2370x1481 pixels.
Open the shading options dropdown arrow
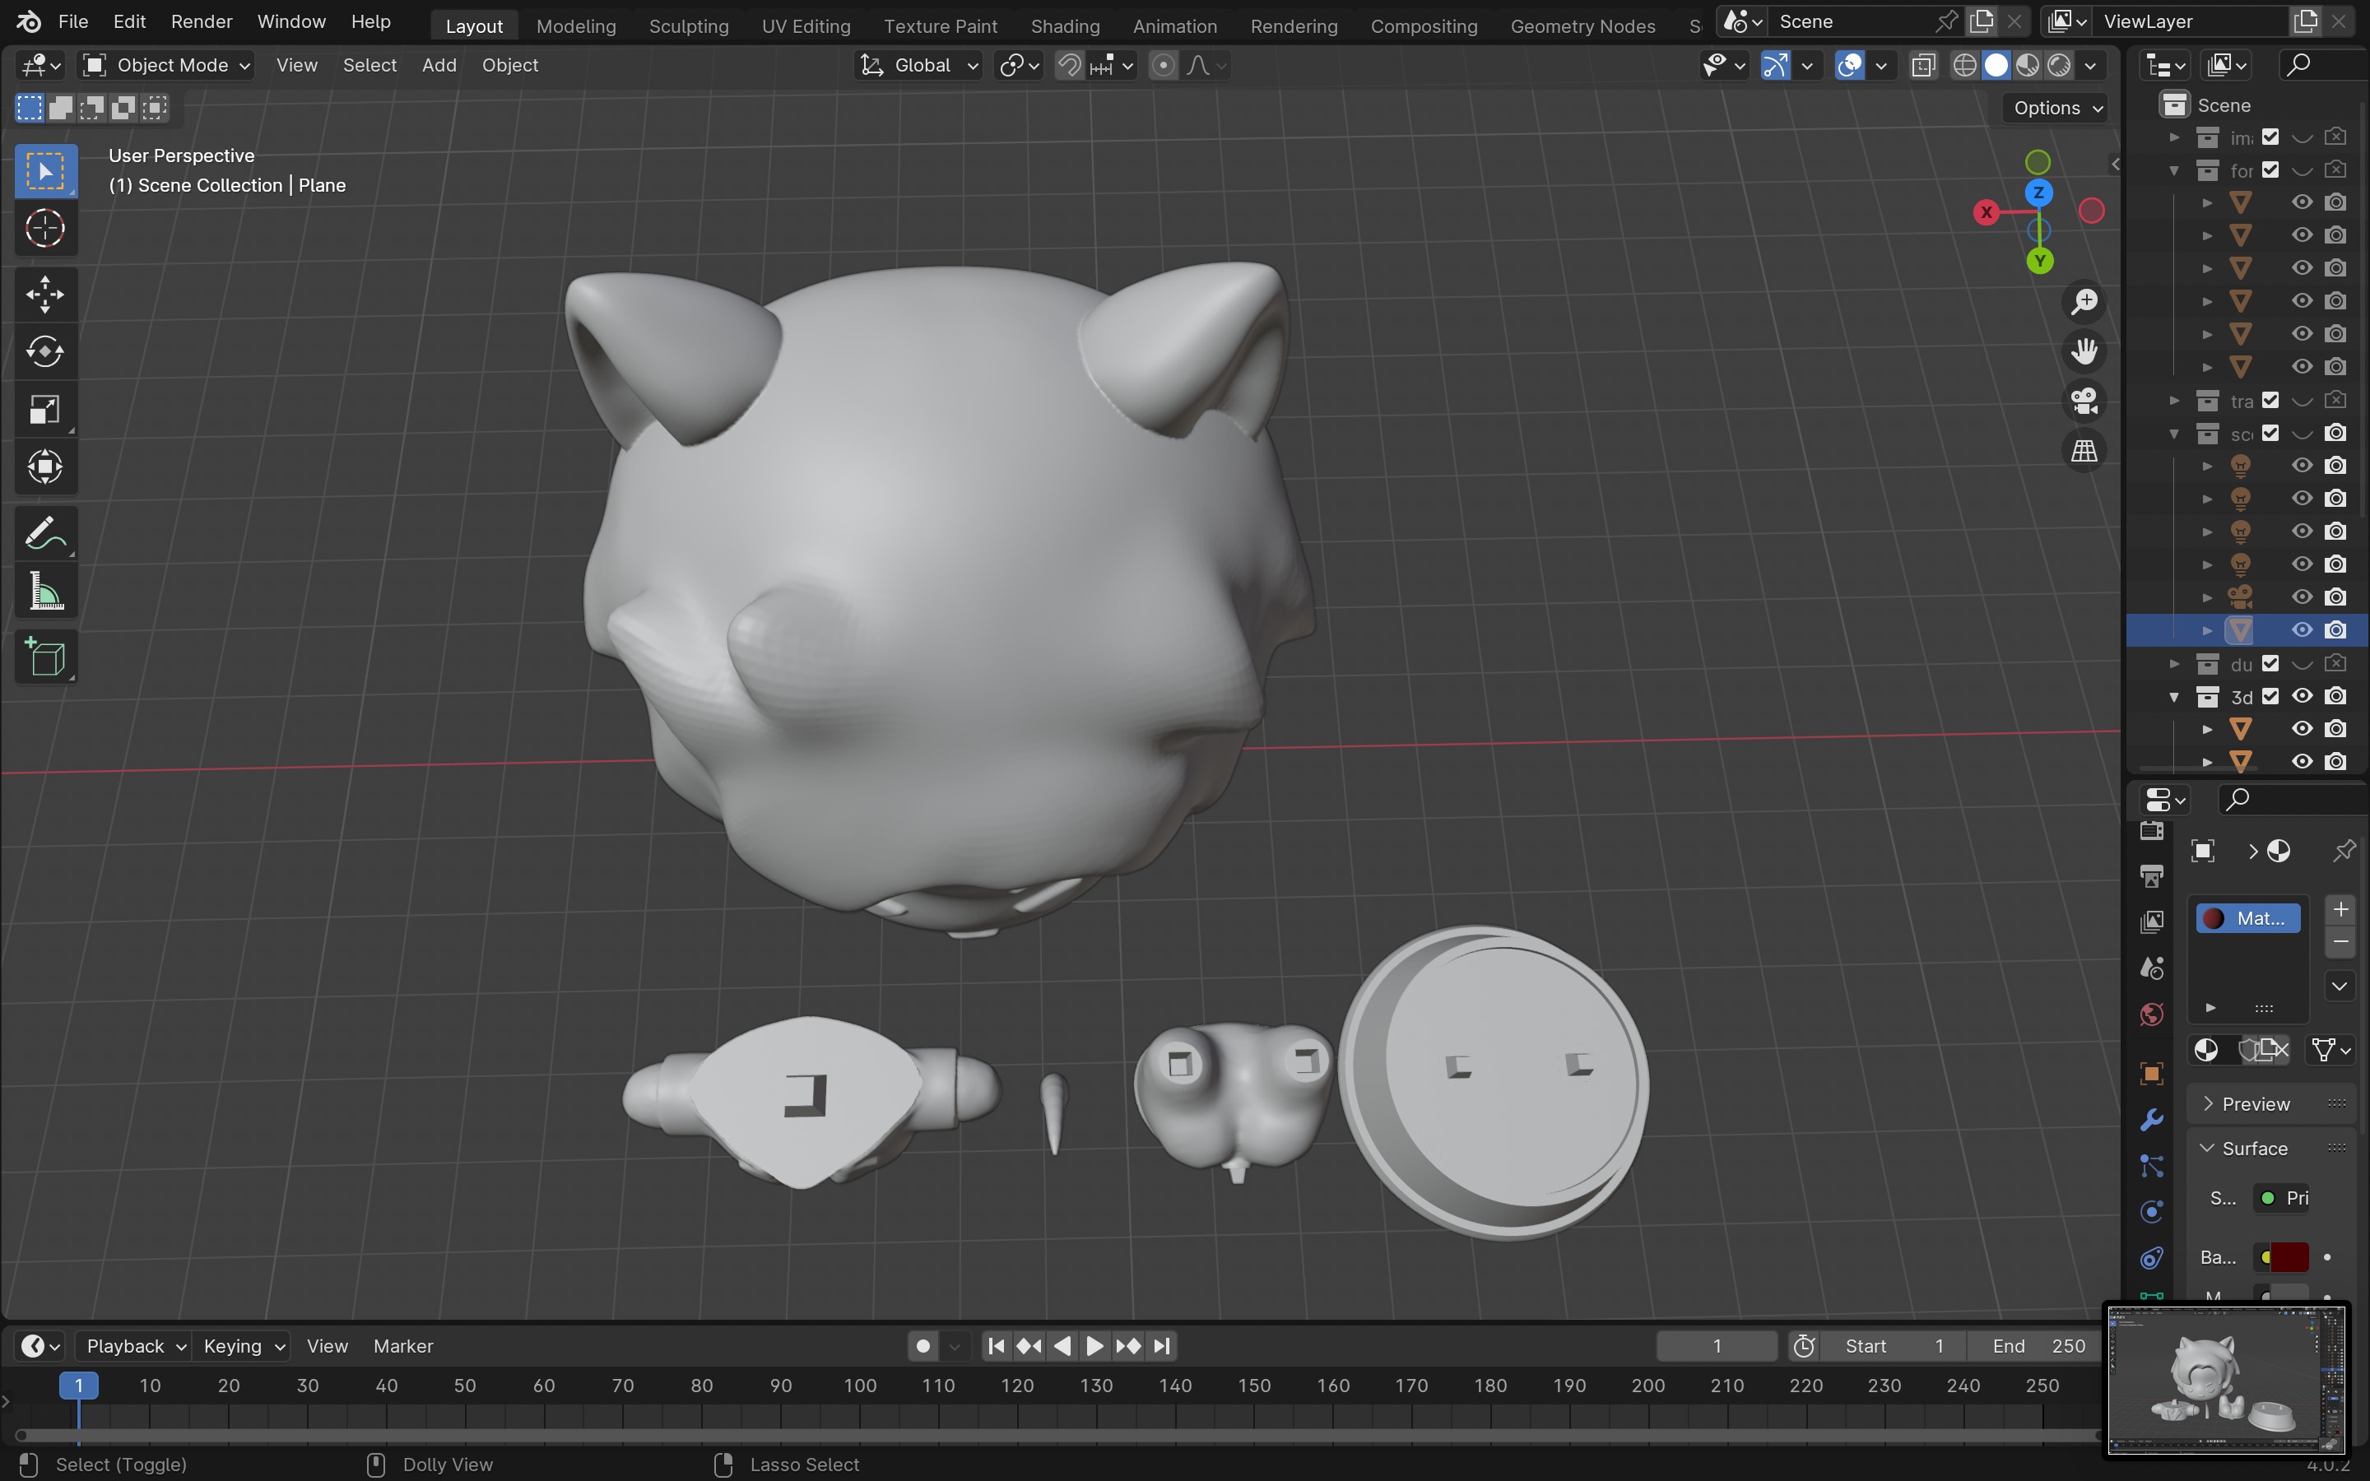(x=2090, y=66)
